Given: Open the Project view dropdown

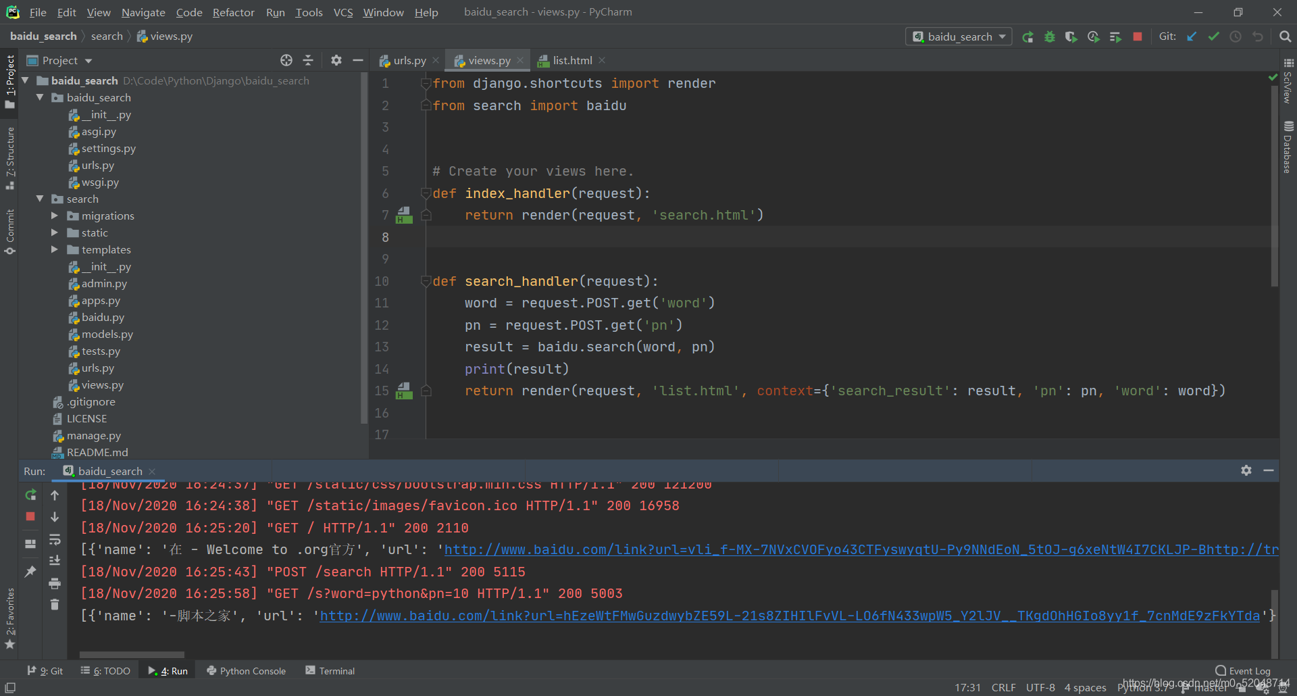Looking at the screenshot, I should [59, 60].
